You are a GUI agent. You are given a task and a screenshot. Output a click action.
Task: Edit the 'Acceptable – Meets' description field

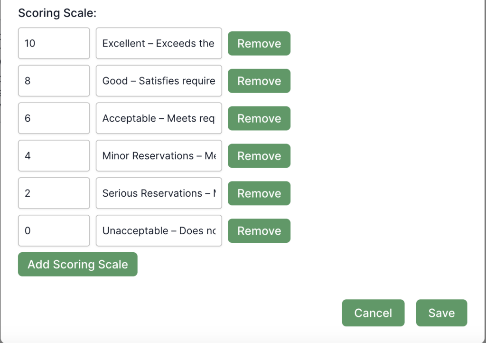tap(159, 118)
